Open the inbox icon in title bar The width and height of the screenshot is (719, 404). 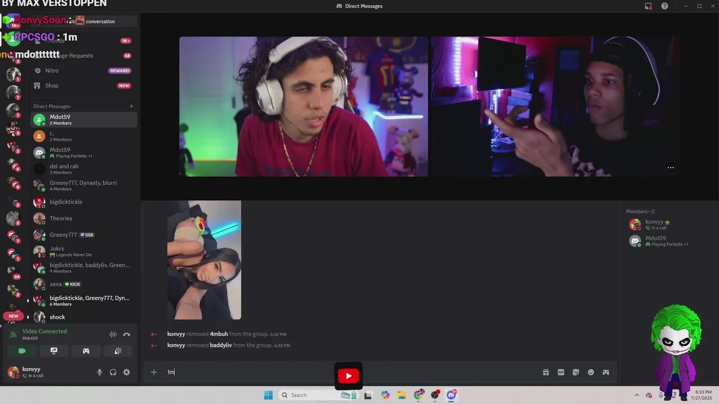tap(648, 6)
